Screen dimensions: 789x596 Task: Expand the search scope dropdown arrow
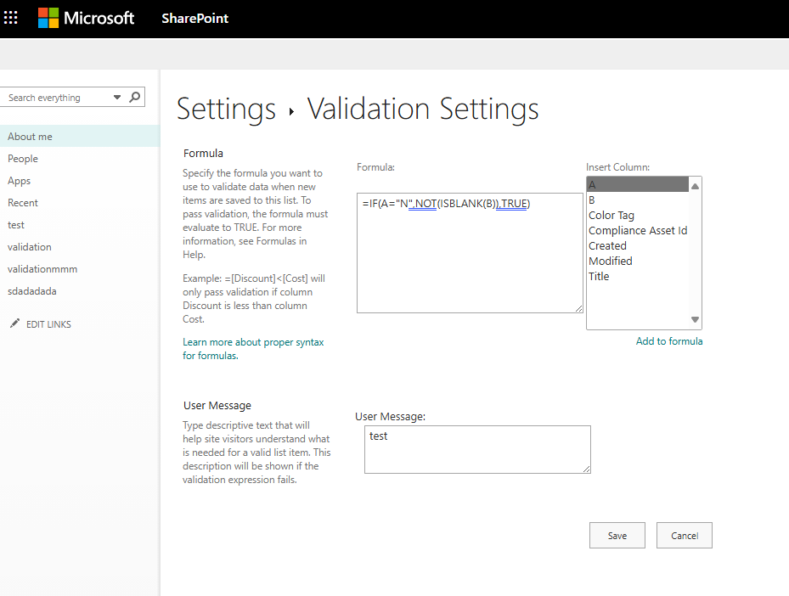(117, 97)
